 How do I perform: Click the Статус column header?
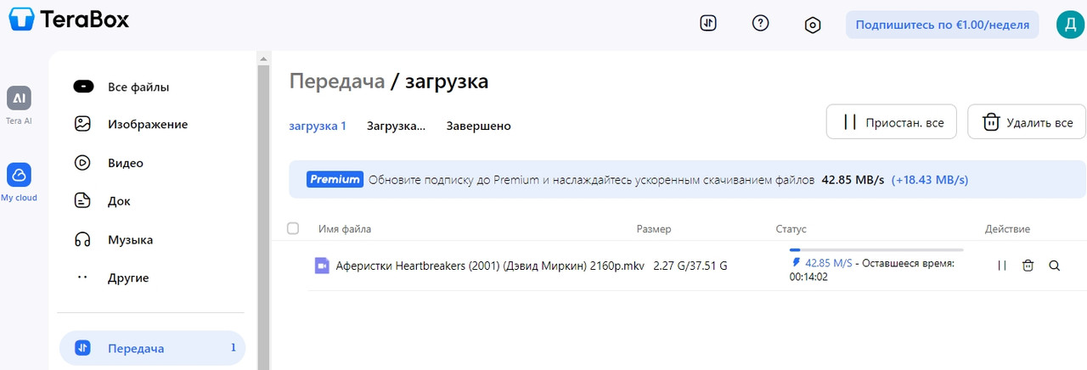coord(791,229)
